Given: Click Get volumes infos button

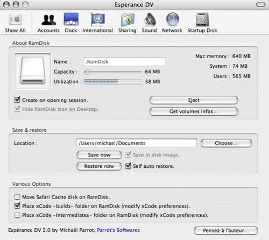Looking at the screenshot, I should [x=194, y=111].
